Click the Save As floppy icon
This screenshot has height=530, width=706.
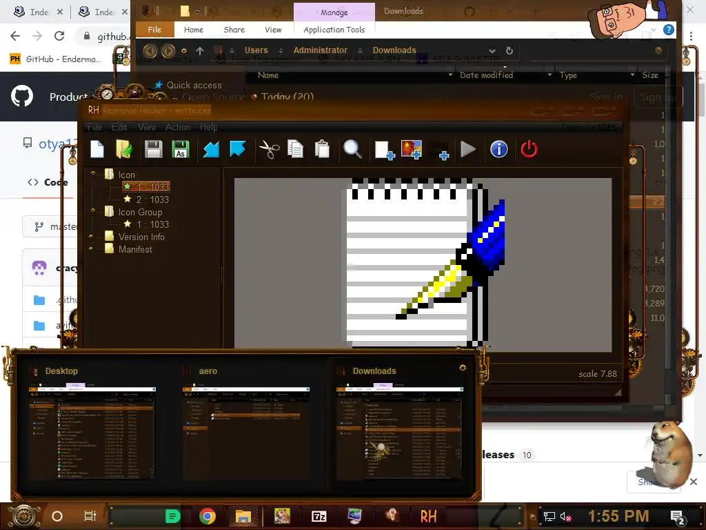click(181, 149)
